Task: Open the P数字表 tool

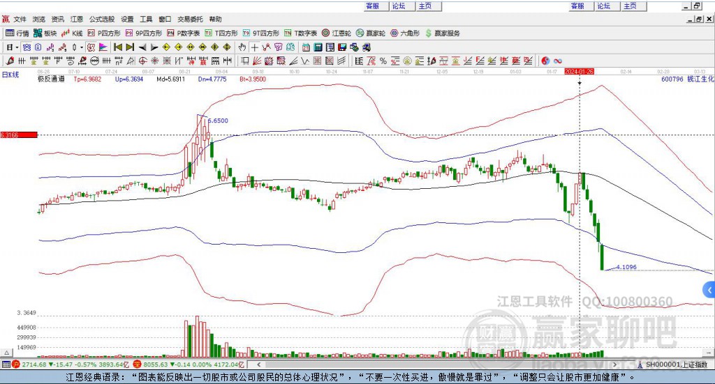Action: tap(184, 33)
